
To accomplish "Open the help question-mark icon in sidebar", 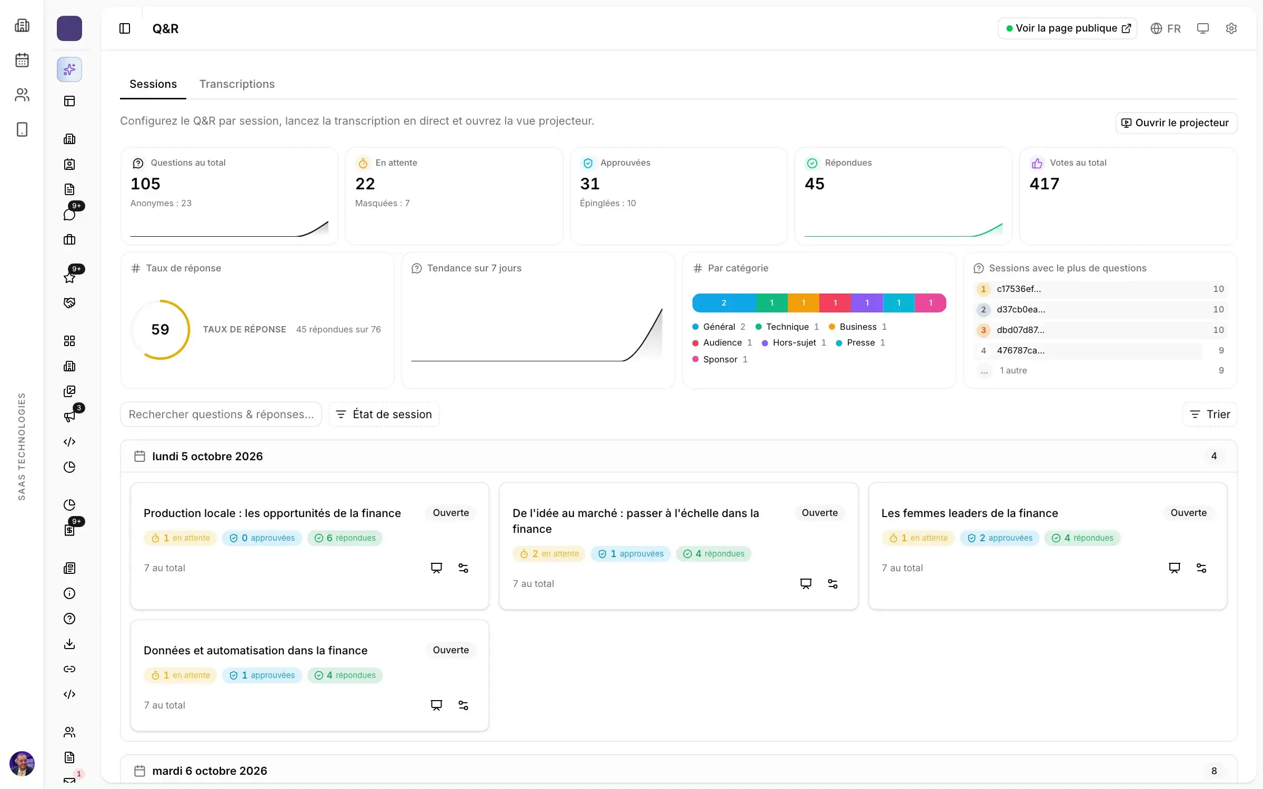I will pos(69,619).
